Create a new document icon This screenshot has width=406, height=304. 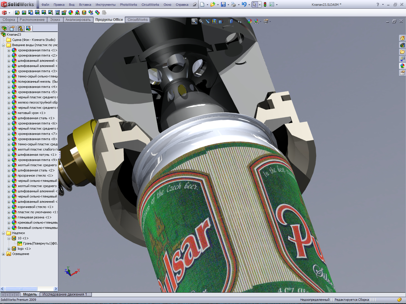[202, 4]
